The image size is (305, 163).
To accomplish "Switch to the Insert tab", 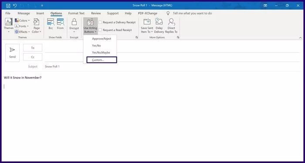I will (x=40, y=13).
